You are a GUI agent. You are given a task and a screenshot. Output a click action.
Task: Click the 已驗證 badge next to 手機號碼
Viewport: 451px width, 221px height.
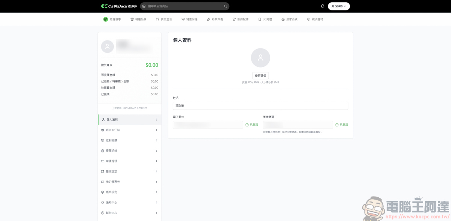pos(341,124)
